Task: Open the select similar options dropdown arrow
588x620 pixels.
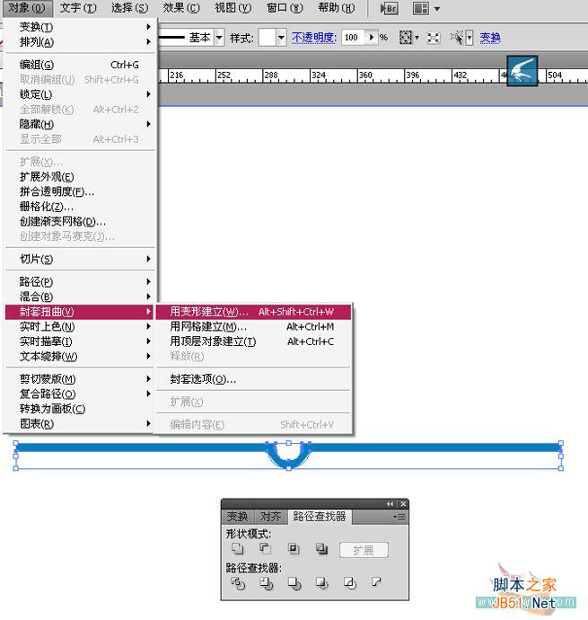Action: (470, 38)
